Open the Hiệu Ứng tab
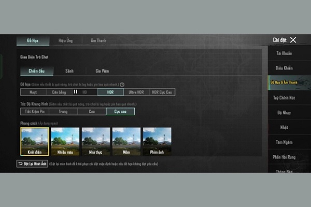 click(66, 40)
